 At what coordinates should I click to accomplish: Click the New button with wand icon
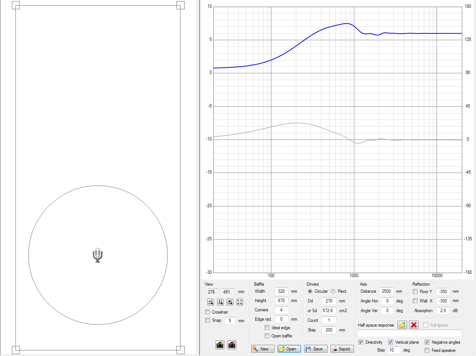pyautogui.click(x=263, y=349)
